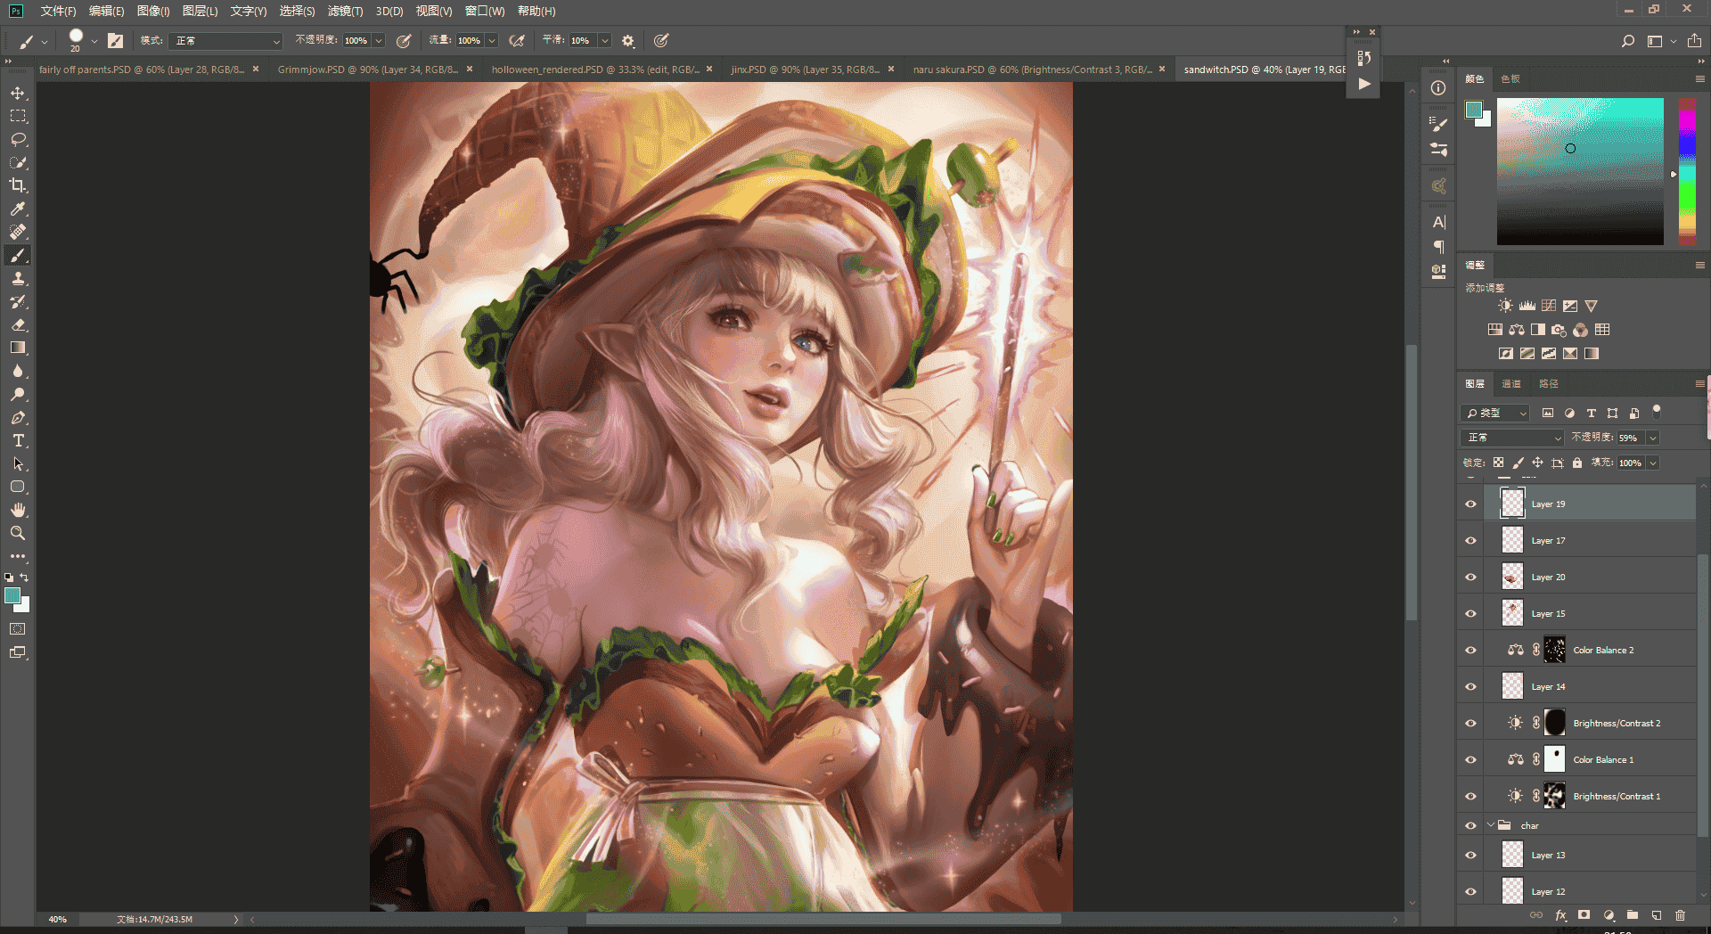The height and width of the screenshot is (934, 1711).
Task: Select the Horizontal Type tool
Action: (x=18, y=440)
